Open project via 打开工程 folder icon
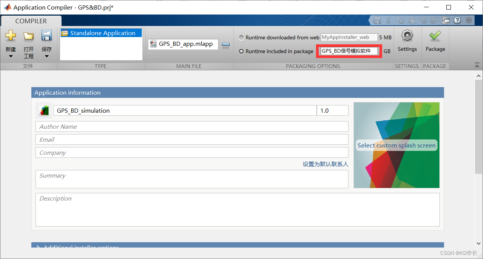Viewport: 483px width, 259px height. (29, 36)
